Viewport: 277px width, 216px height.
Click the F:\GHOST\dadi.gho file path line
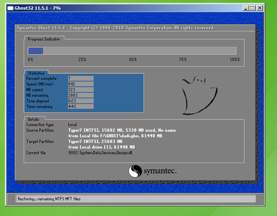pos(115,136)
